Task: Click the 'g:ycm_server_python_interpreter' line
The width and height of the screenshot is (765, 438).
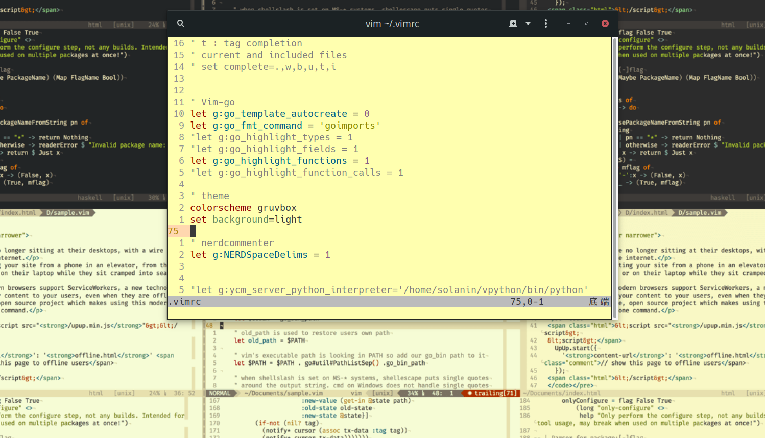Action: pos(389,290)
